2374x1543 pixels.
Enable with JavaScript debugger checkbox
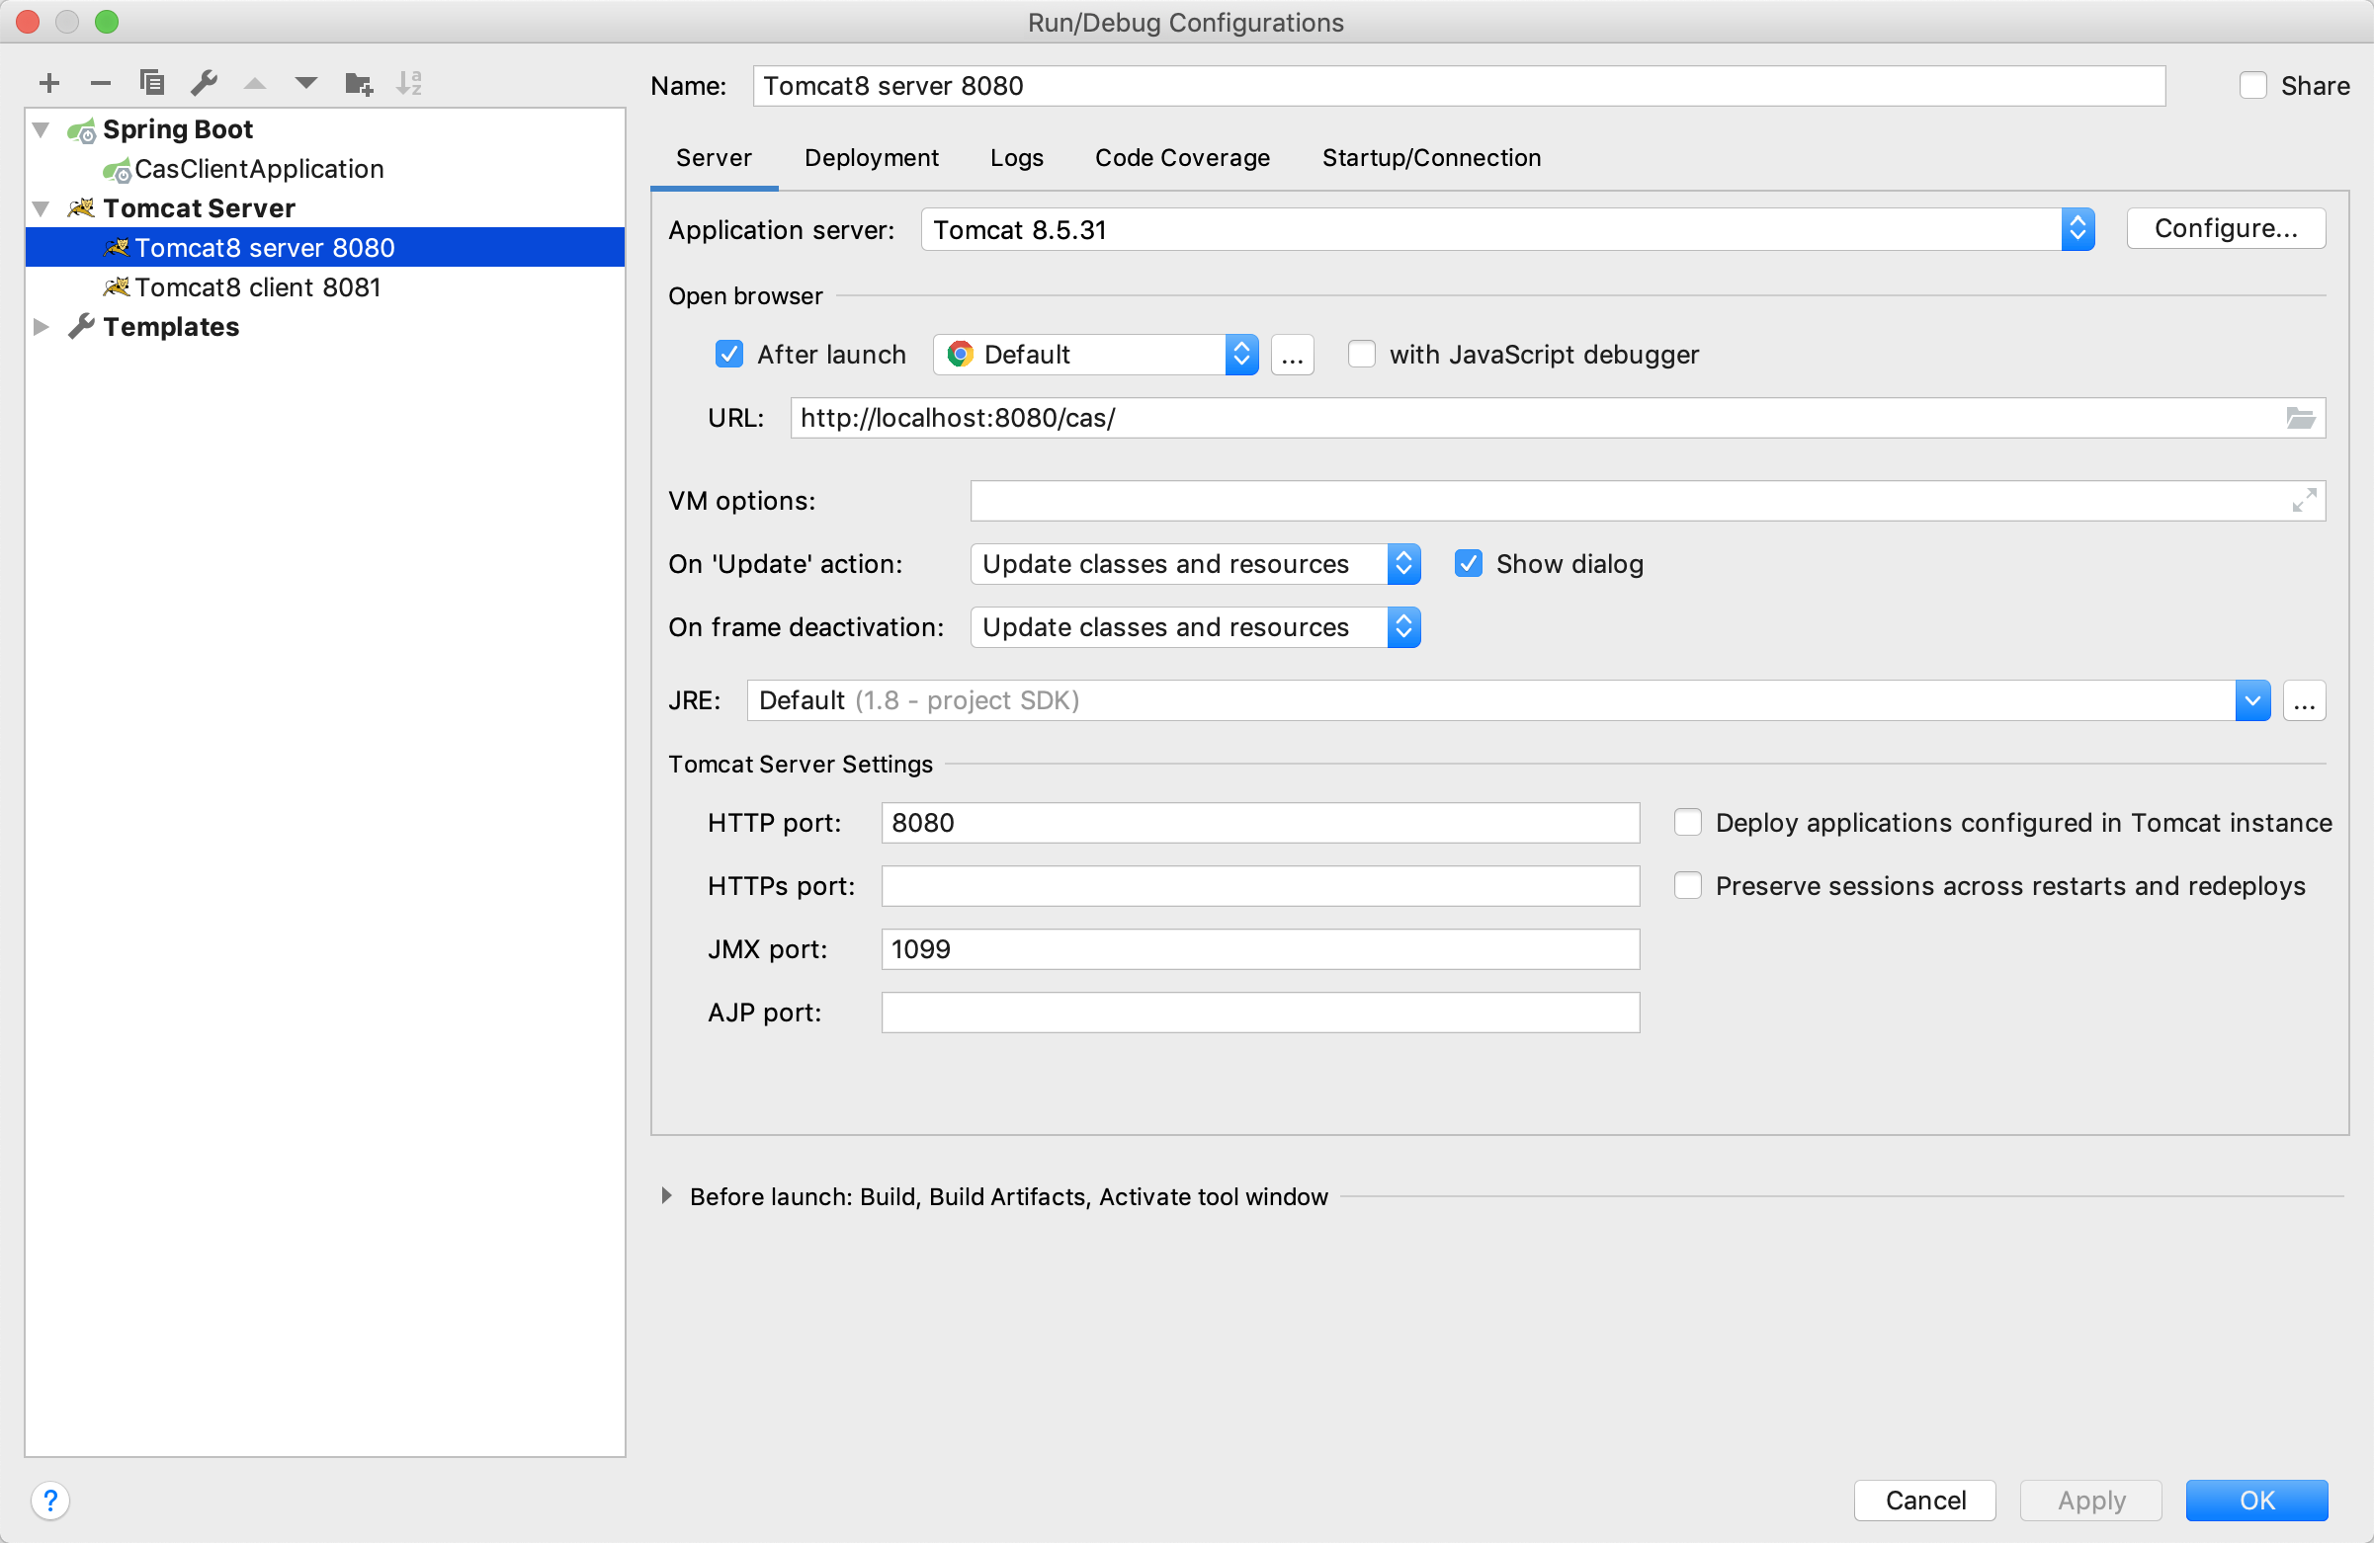click(1361, 354)
